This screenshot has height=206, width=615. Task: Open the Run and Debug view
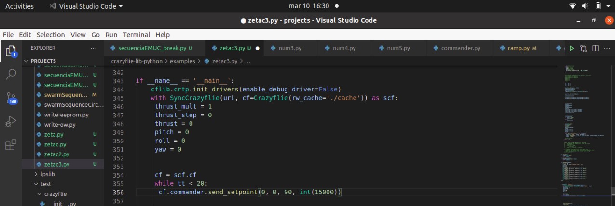(11, 121)
